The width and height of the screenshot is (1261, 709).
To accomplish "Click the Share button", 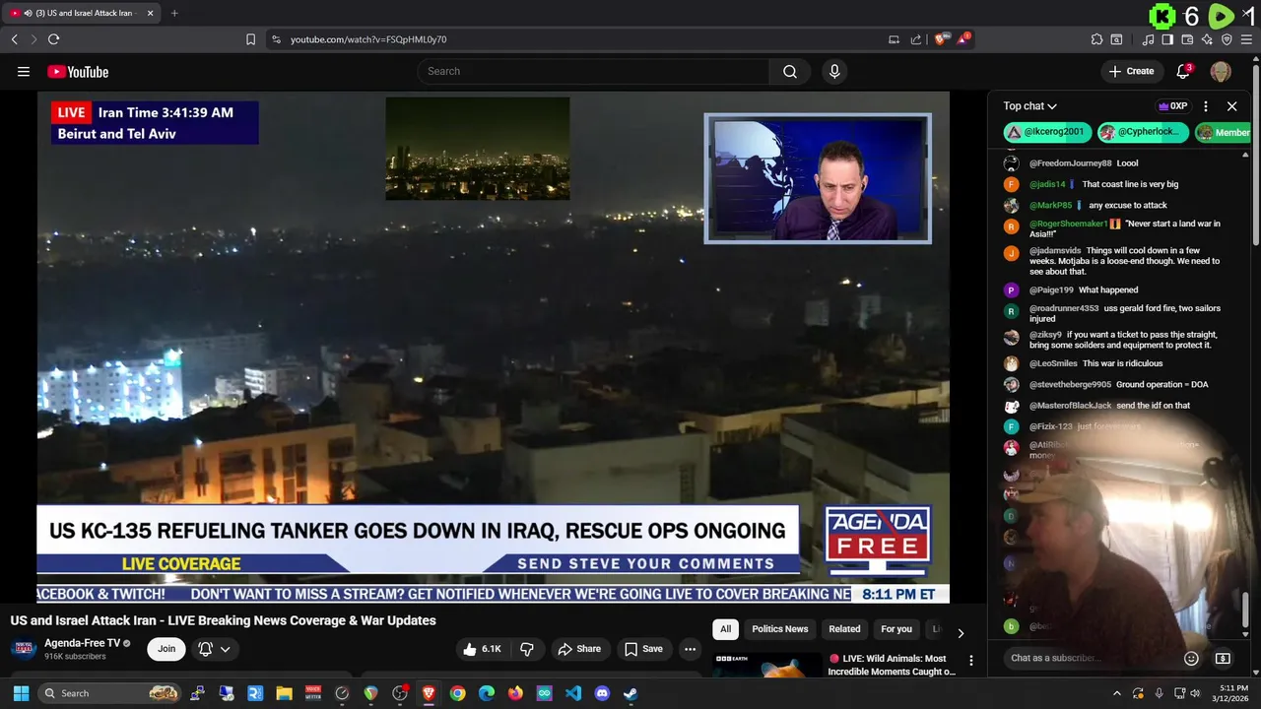I will 579,649.
